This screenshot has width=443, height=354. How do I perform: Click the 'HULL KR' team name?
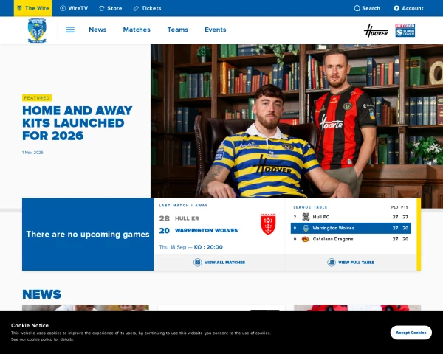pyautogui.click(x=187, y=218)
